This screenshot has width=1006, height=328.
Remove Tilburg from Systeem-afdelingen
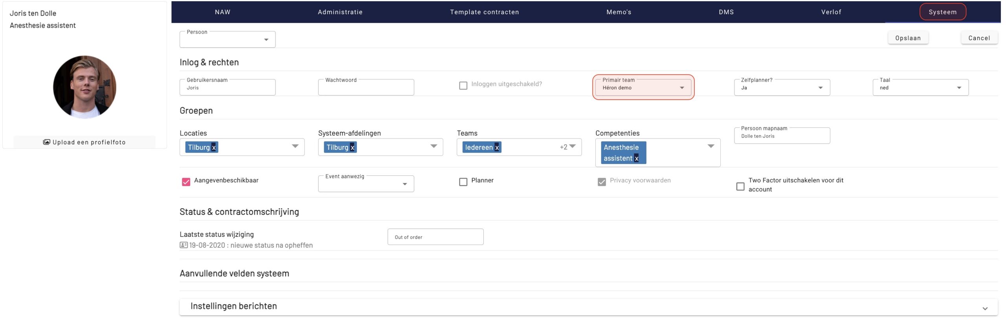352,147
